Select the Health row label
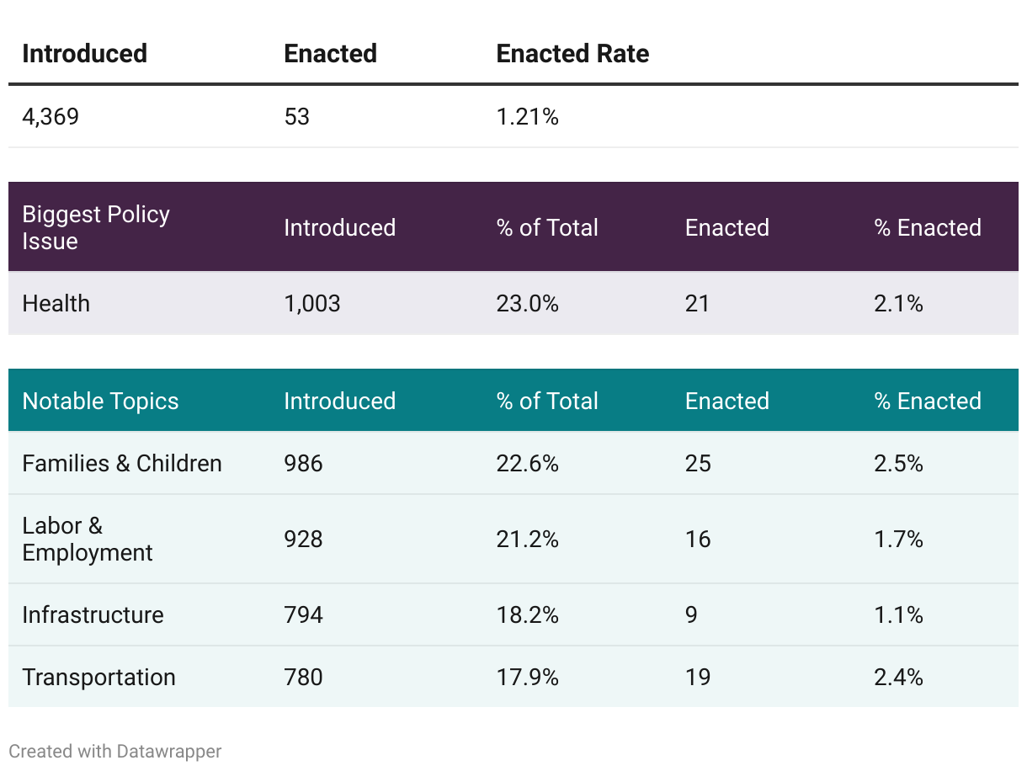Image resolution: width=1027 pixels, height=771 pixels. (x=56, y=303)
